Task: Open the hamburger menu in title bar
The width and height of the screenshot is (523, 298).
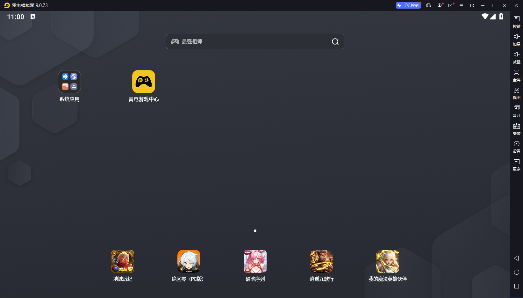Action: tap(461, 5)
